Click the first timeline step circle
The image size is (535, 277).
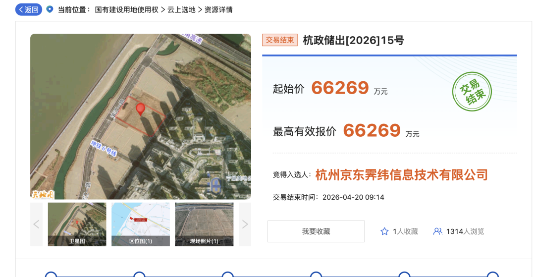click(x=51, y=275)
